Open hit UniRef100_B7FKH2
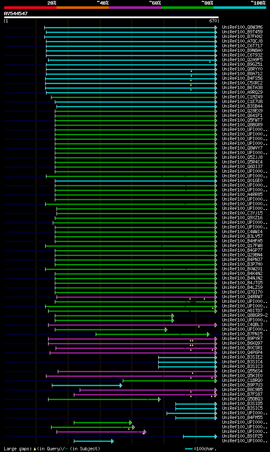The width and height of the screenshot is (270, 452). (x=242, y=37)
